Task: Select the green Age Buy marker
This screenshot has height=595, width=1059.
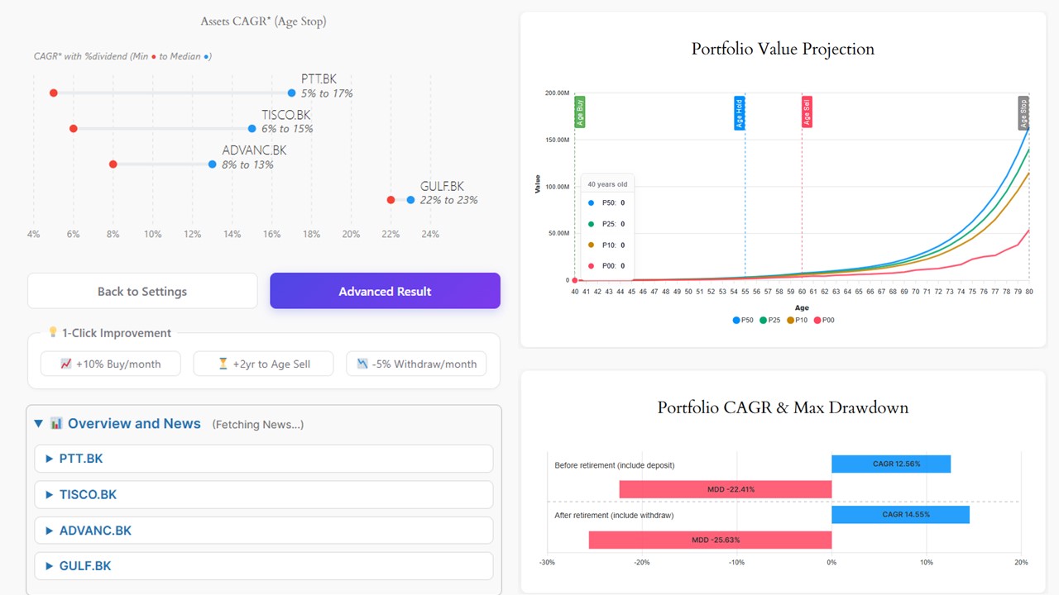Action: 579,112
